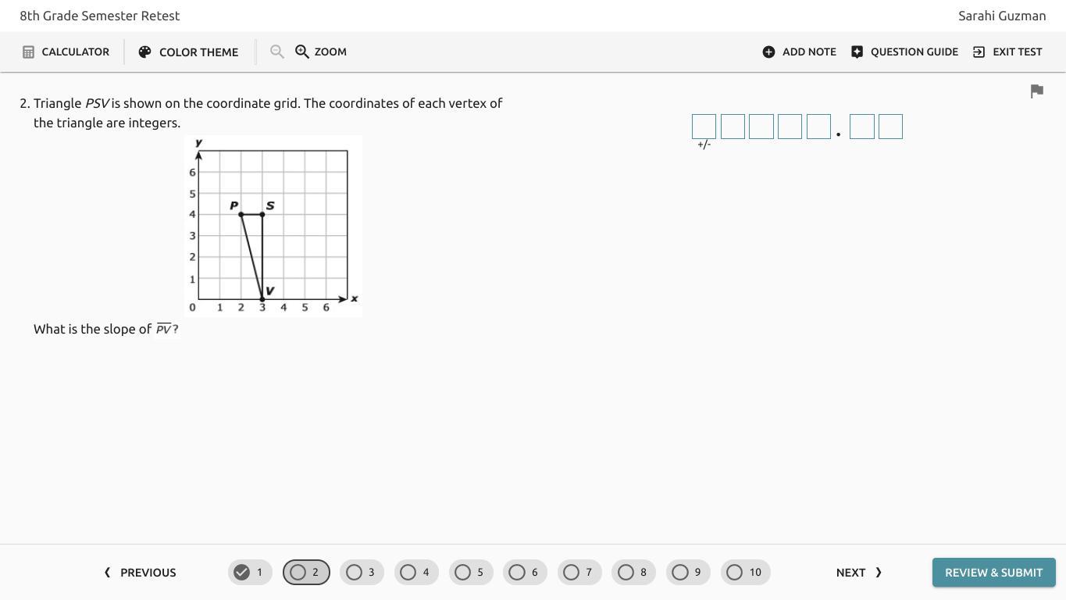Click the second answer digit box
This screenshot has width=1066, height=600.
coord(733,127)
